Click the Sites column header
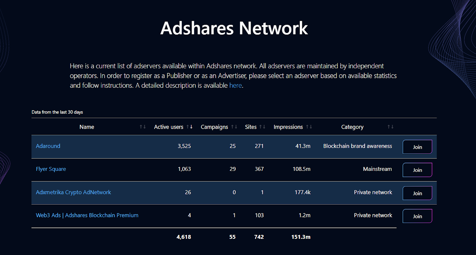The height and width of the screenshot is (255, 476). [251, 127]
